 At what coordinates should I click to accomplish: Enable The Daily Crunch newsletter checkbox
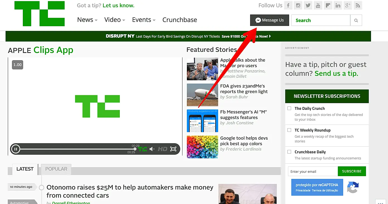(289, 108)
